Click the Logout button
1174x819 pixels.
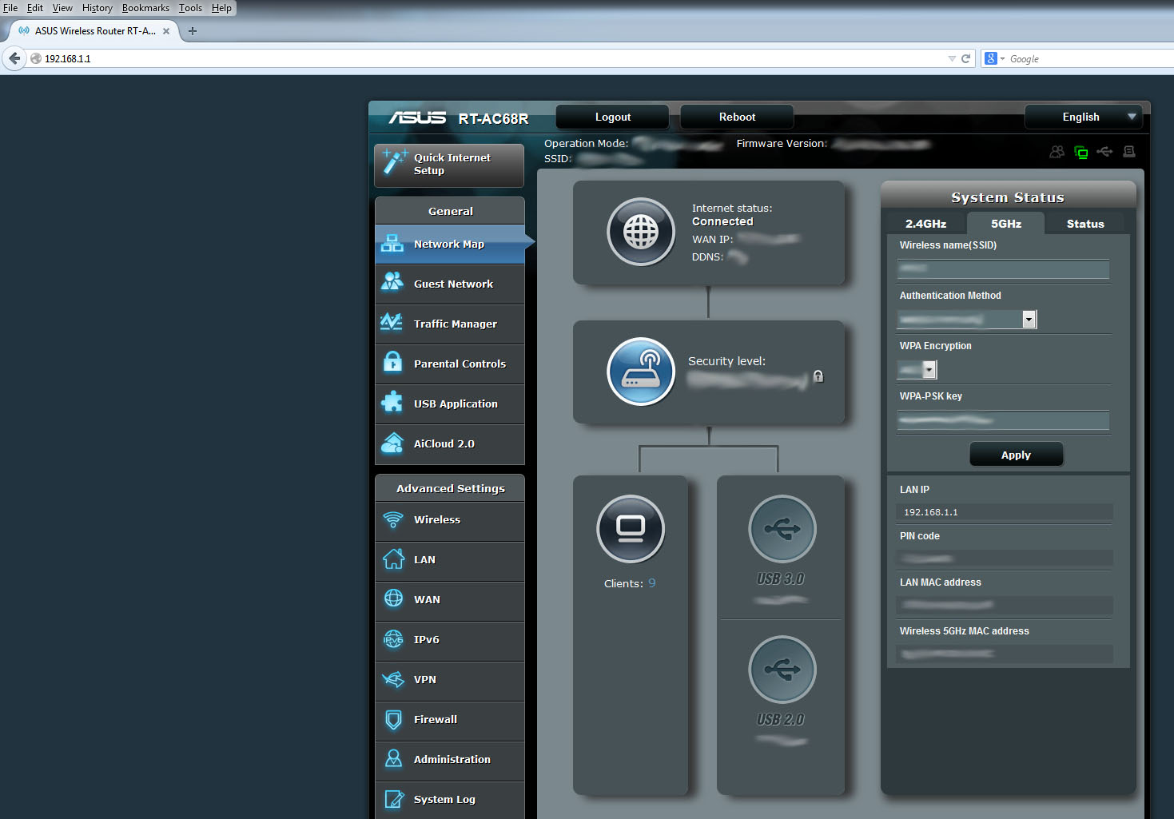(612, 117)
